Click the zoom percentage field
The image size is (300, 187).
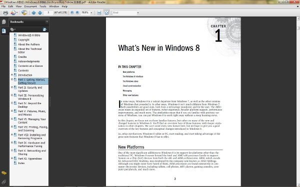(x=85, y=12)
